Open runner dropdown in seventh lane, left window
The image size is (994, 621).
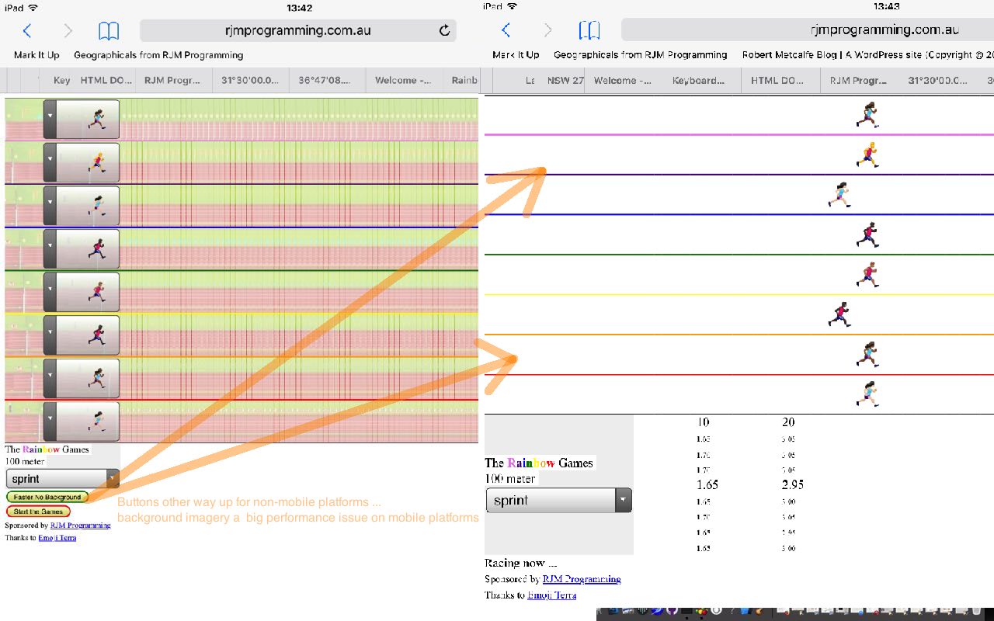82,377
